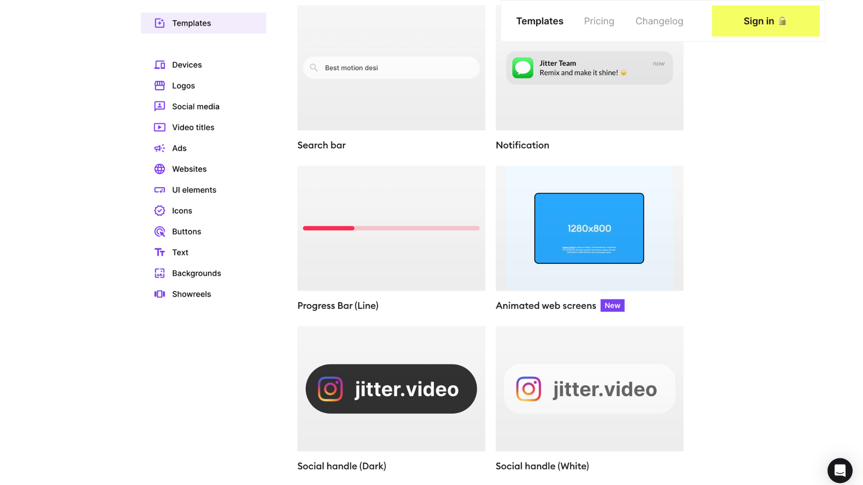Open the Notification template title
Image resolution: width=863 pixels, height=485 pixels.
coord(522,145)
